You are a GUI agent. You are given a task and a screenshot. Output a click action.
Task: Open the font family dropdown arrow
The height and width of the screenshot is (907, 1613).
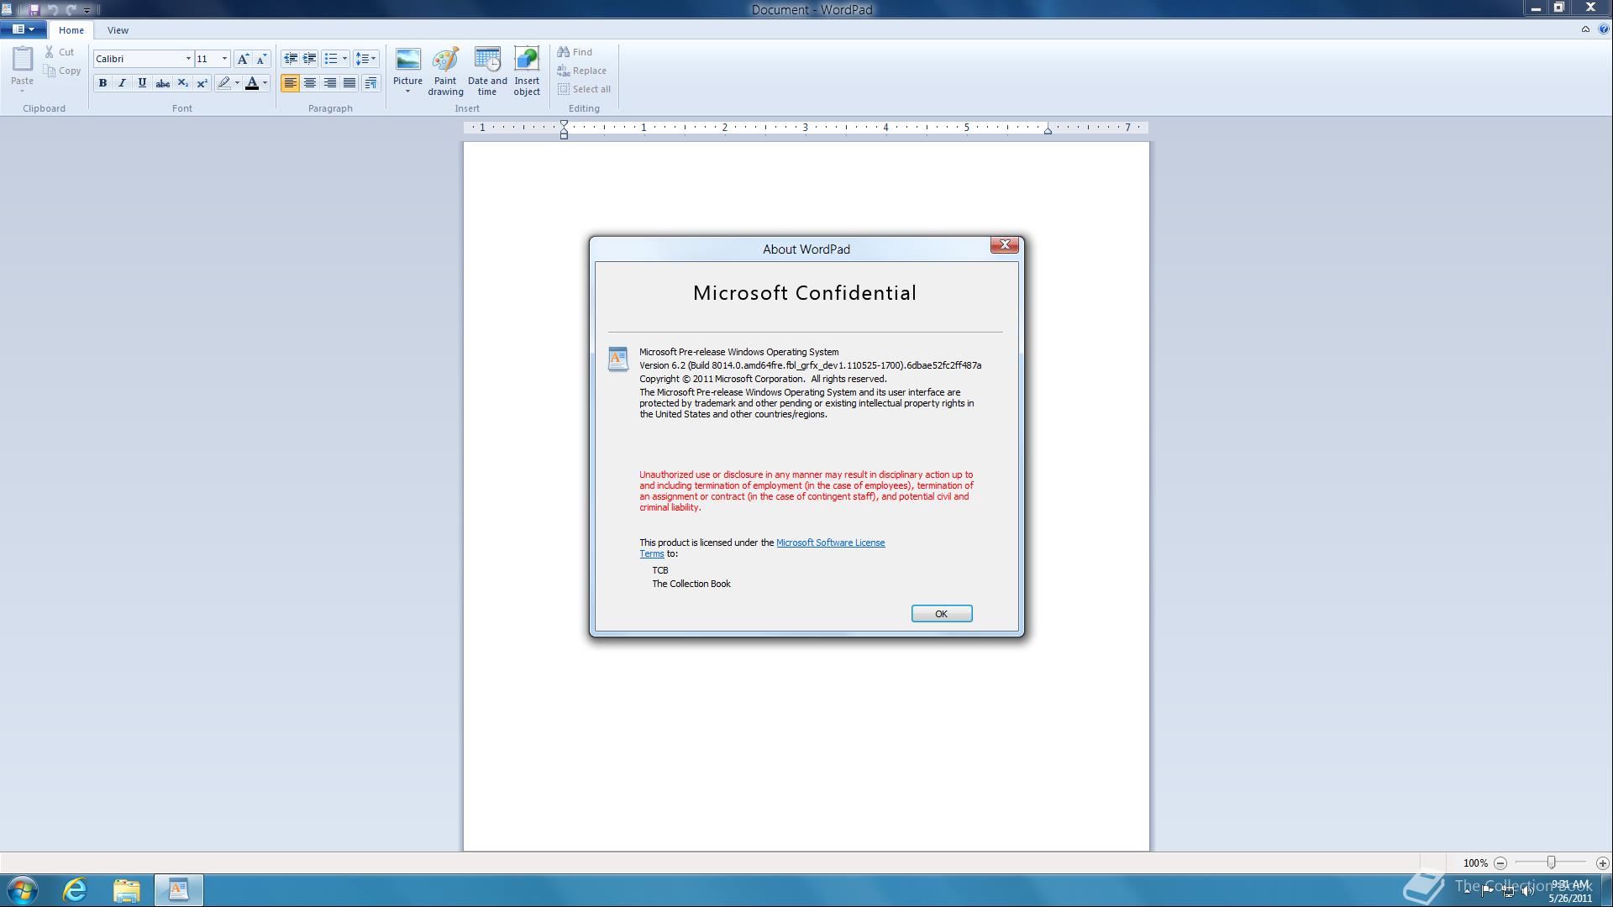coord(188,59)
